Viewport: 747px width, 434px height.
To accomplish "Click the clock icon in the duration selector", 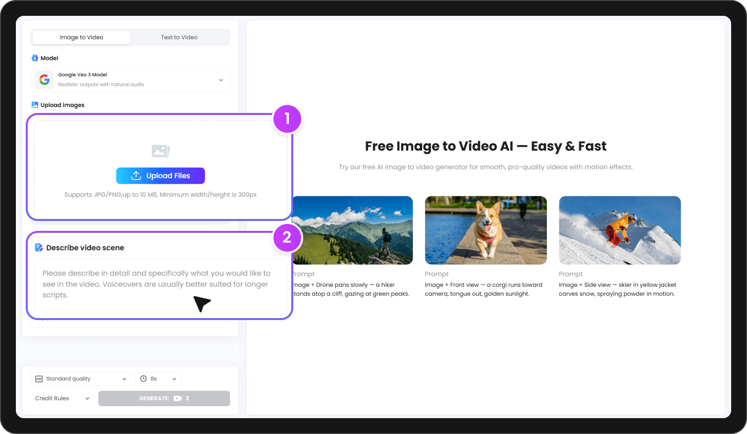I will (x=144, y=379).
